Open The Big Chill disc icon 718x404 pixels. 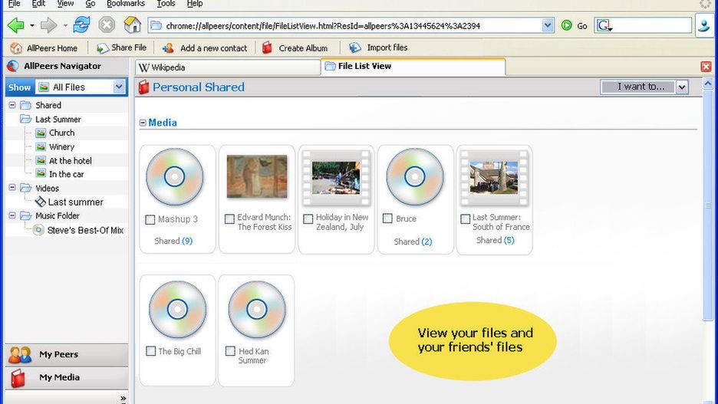[x=178, y=310]
